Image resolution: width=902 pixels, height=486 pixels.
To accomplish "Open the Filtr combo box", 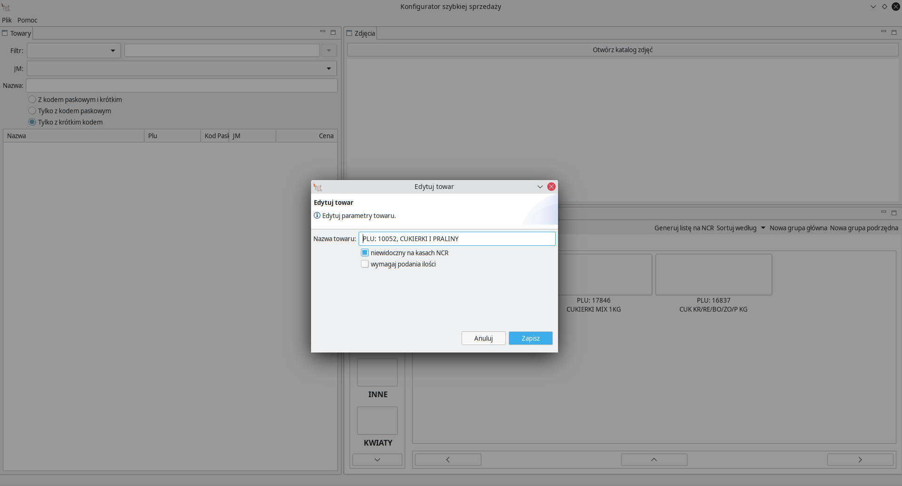I will [x=74, y=51].
